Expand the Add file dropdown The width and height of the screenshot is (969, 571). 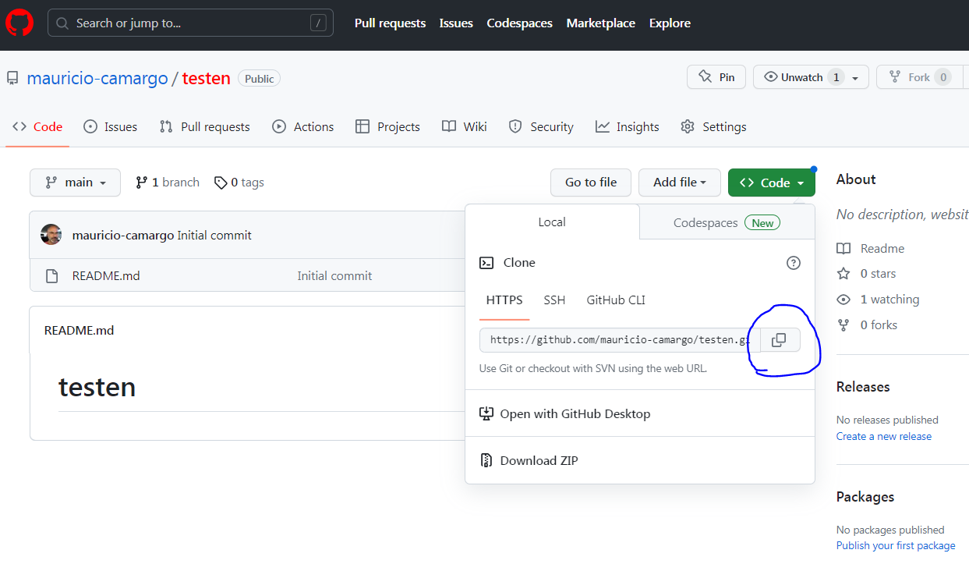coord(679,183)
